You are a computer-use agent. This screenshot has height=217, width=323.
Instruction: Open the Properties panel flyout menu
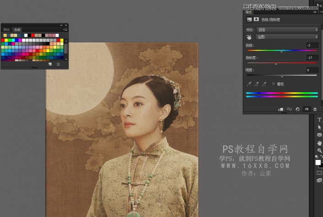[321, 12]
